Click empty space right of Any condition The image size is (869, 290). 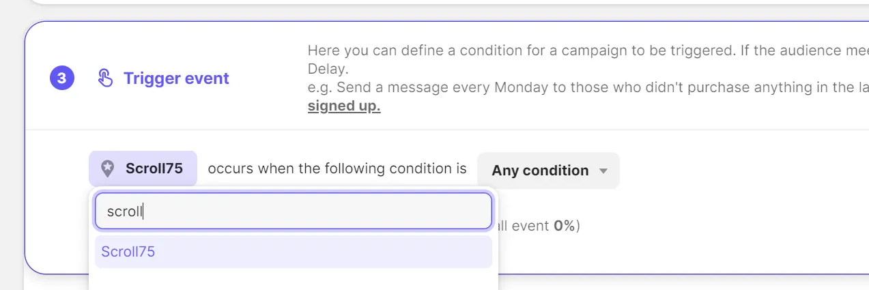(724, 171)
